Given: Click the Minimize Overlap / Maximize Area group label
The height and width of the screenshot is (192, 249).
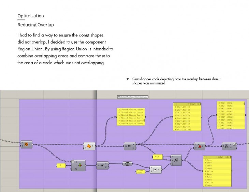Looking at the screenshot, I should (x=133, y=97).
